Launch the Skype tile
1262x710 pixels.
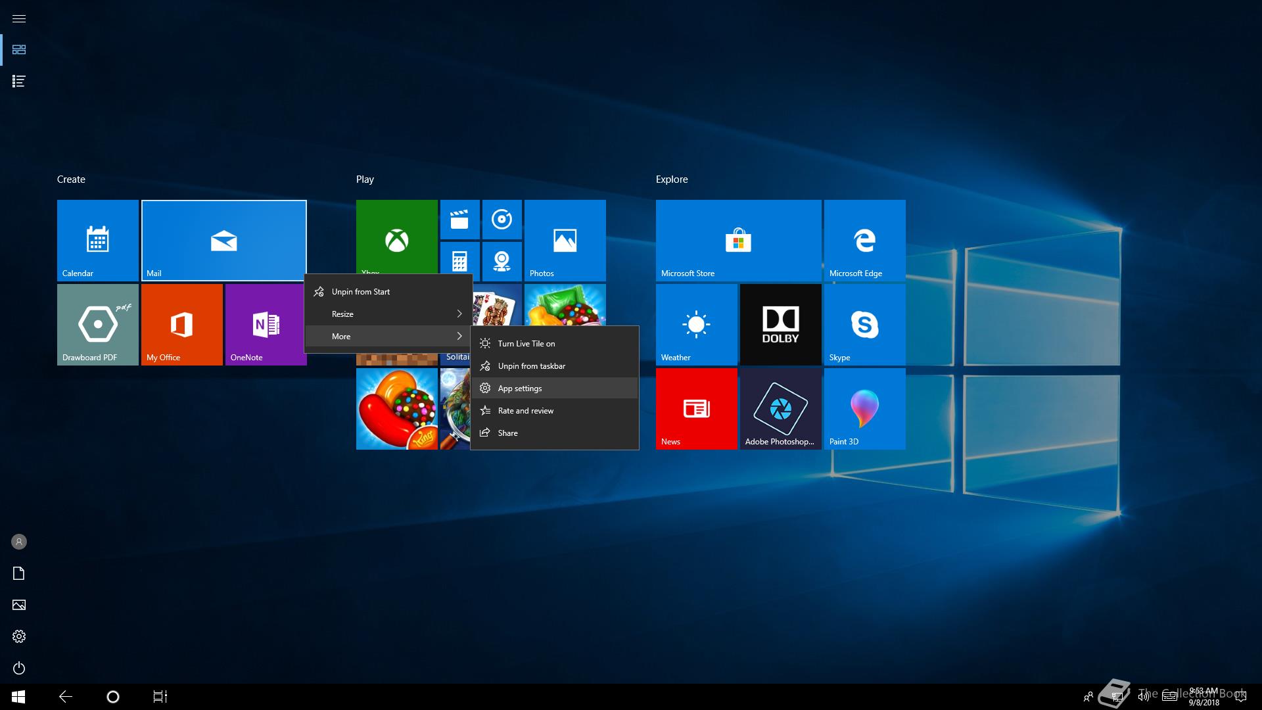864,325
